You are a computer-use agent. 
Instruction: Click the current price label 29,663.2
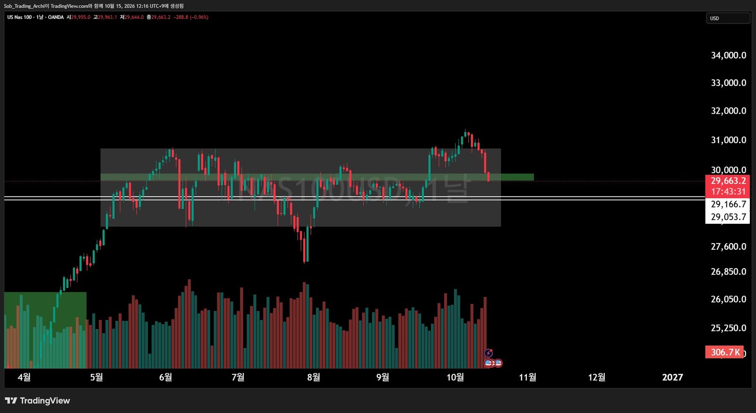click(x=728, y=181)
